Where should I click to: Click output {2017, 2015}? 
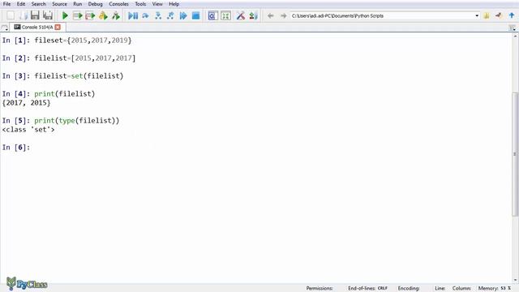click(x=26, y=103)
